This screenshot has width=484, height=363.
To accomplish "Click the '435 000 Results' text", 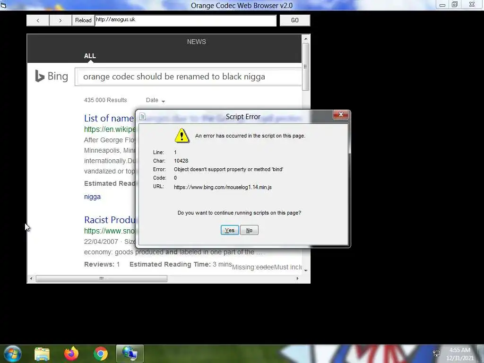I will 105,100.
